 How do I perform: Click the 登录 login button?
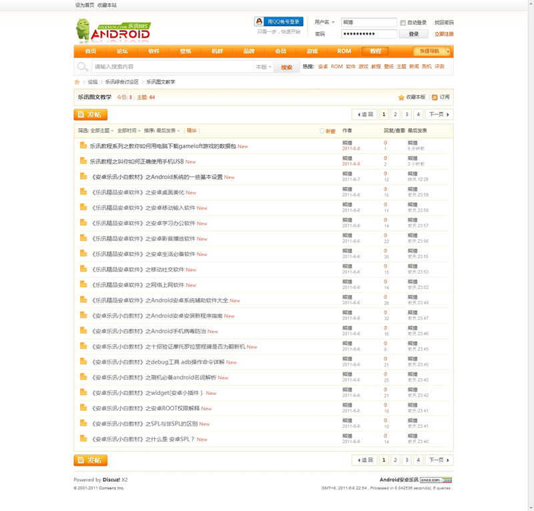[x=413, y=34]
